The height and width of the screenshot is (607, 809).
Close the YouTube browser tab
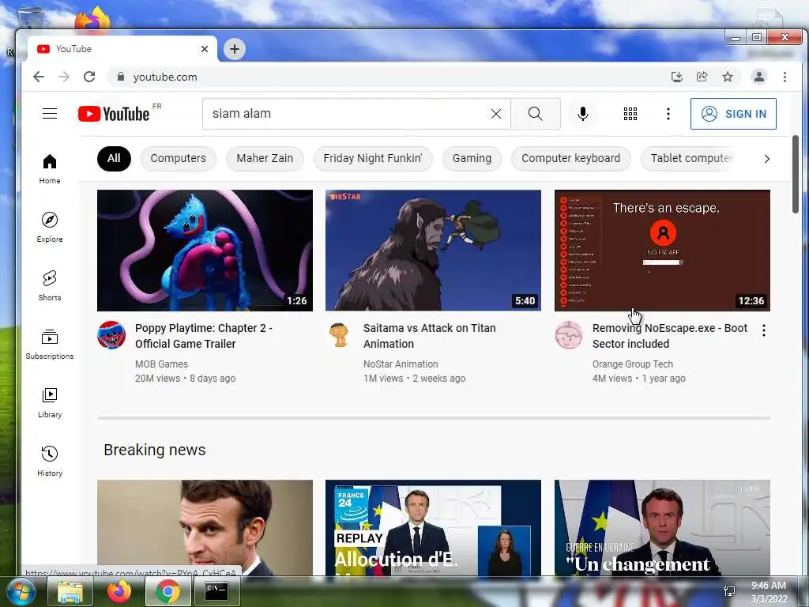(205, 49)
